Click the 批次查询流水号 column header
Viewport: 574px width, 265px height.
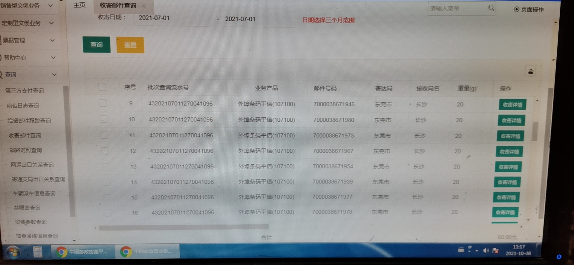tap(168, 87)
